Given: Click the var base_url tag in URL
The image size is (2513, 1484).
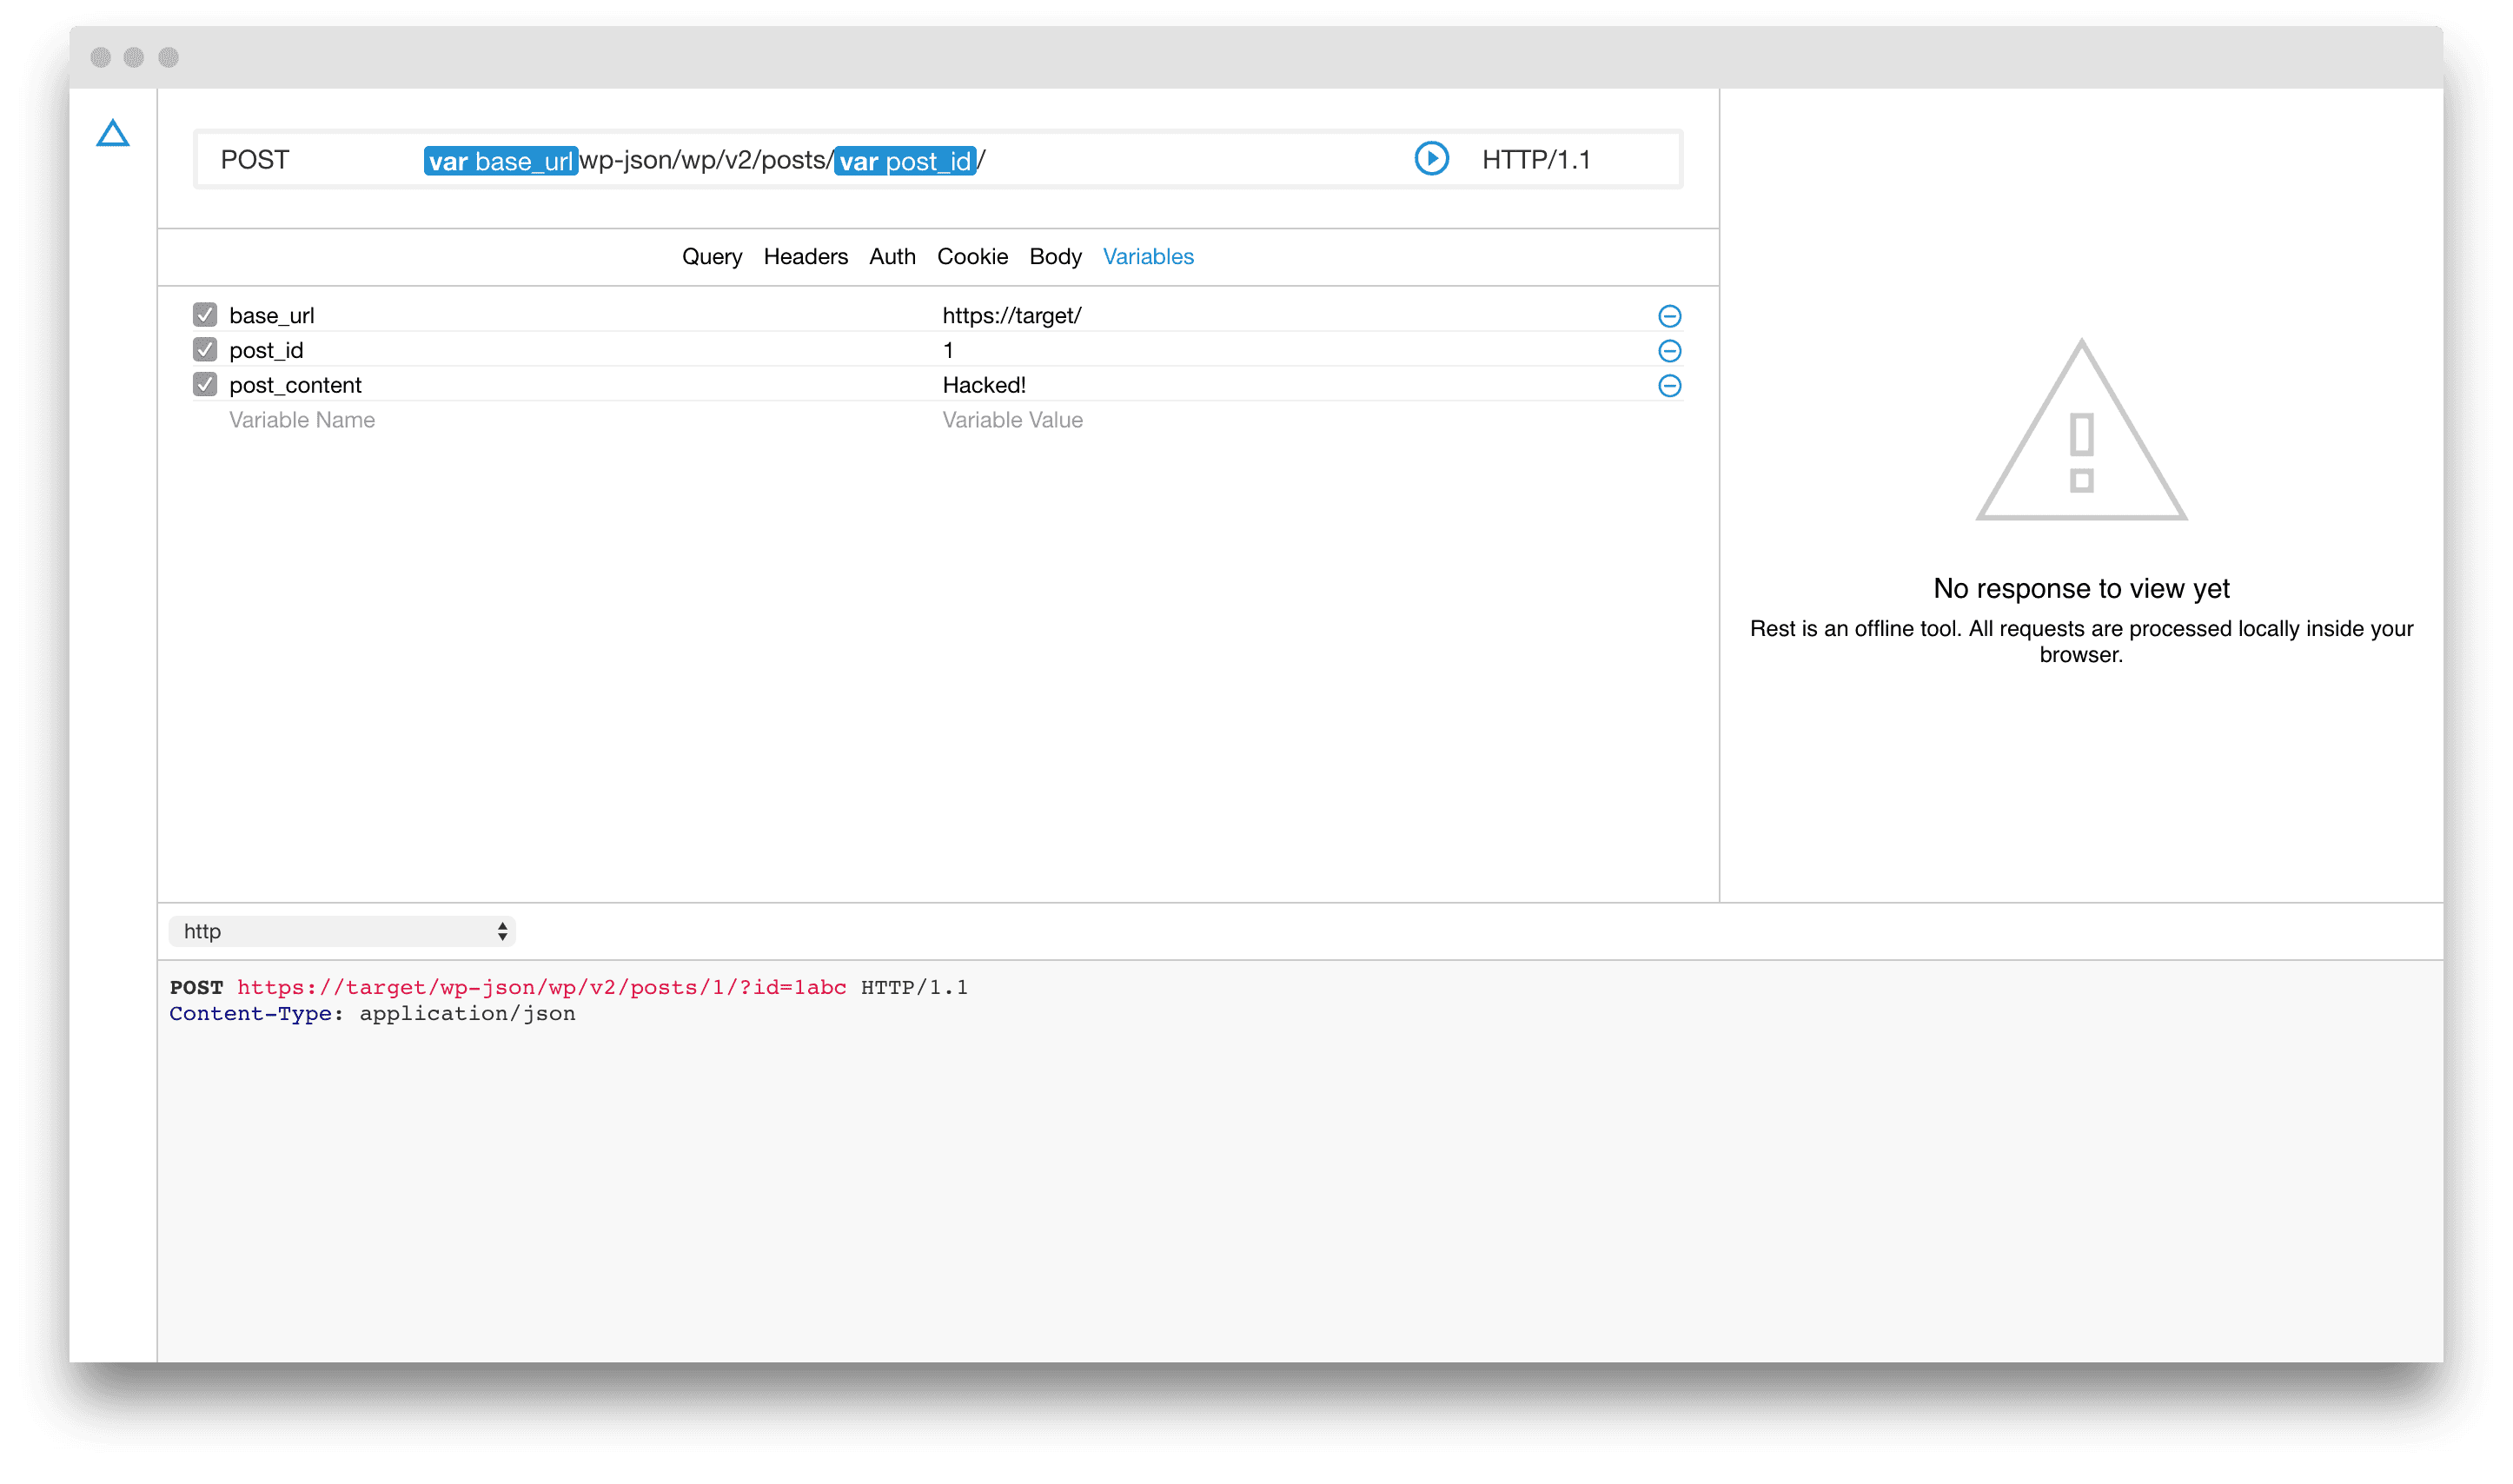Looking at the screenshot, I should coord(500,161).
